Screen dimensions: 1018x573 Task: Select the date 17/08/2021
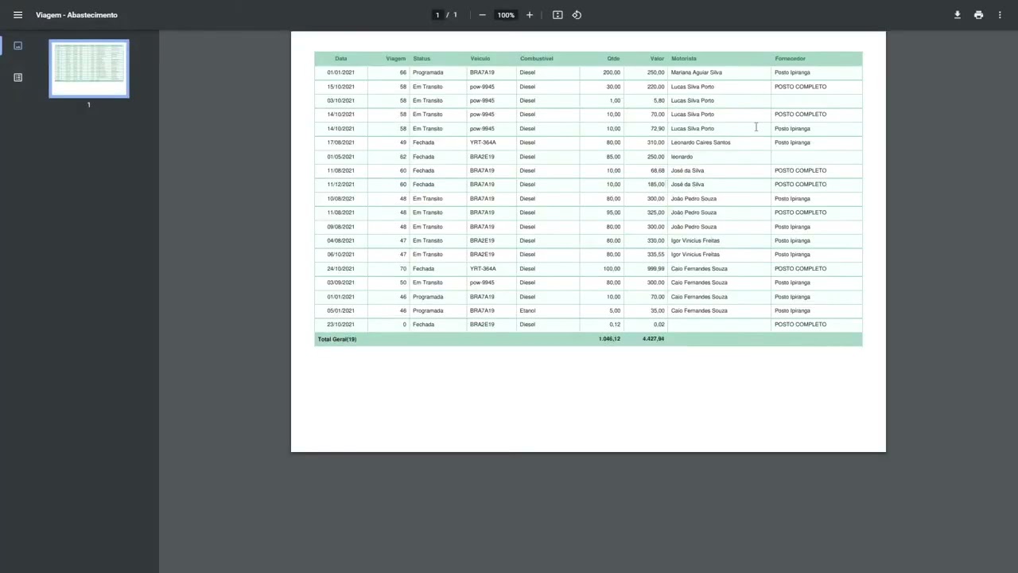341,142
